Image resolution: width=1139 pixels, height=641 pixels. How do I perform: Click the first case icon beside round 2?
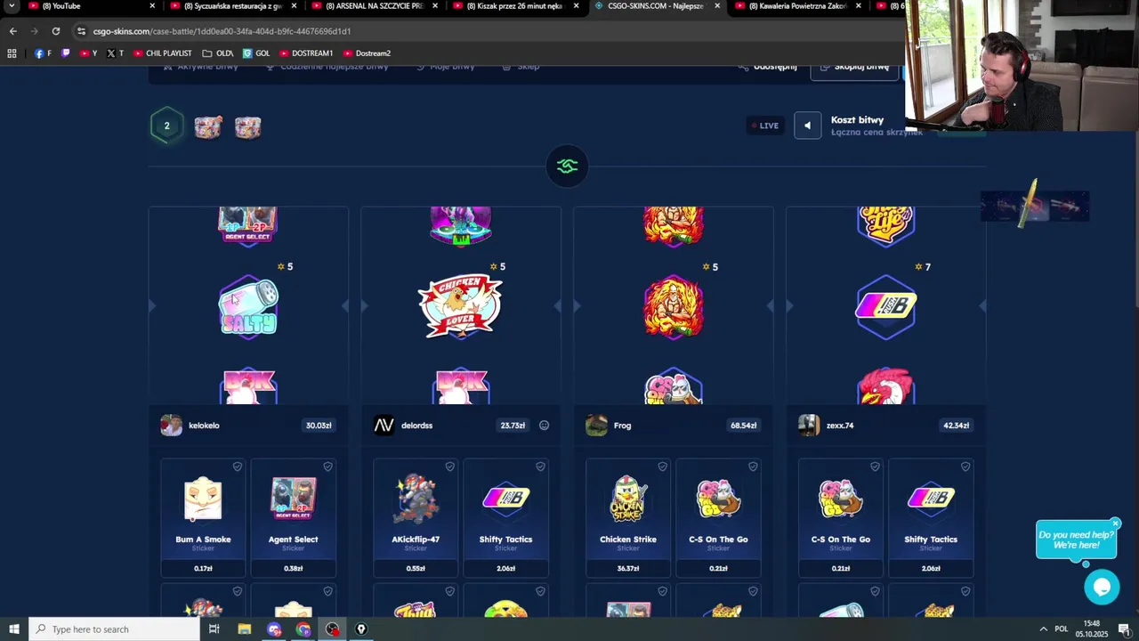pos(208,126)
